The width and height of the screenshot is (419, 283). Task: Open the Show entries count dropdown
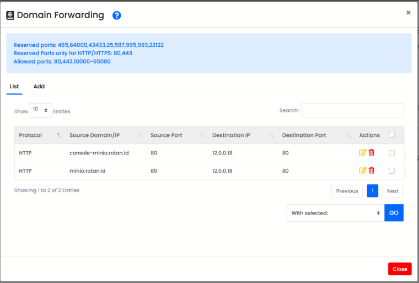coord(41,110)
